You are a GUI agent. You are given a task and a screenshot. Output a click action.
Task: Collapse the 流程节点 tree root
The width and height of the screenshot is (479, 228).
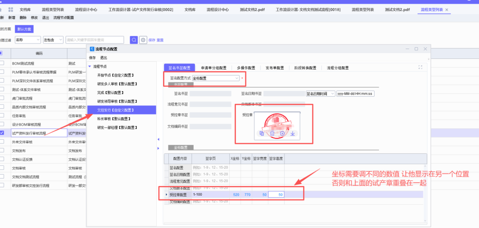coord(89,66)
